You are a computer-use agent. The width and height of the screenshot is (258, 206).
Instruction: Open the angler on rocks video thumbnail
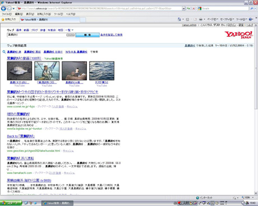74,71
